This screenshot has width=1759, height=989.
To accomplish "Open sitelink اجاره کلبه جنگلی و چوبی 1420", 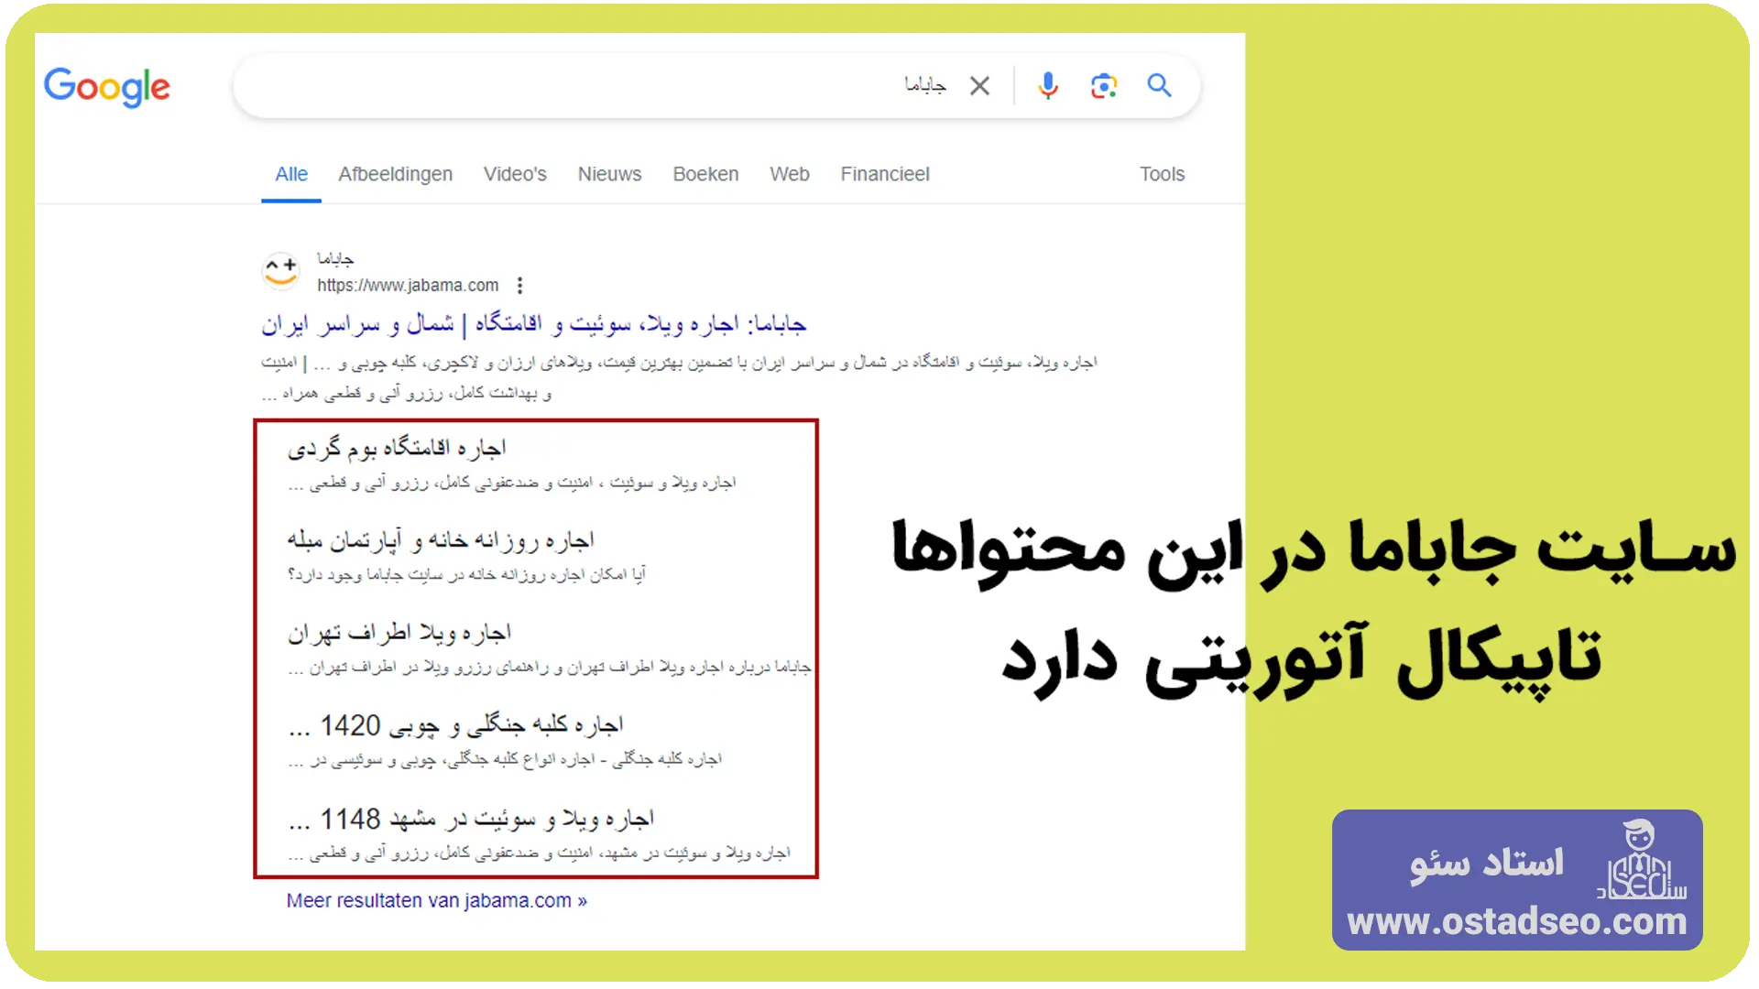I will (456, 725).
